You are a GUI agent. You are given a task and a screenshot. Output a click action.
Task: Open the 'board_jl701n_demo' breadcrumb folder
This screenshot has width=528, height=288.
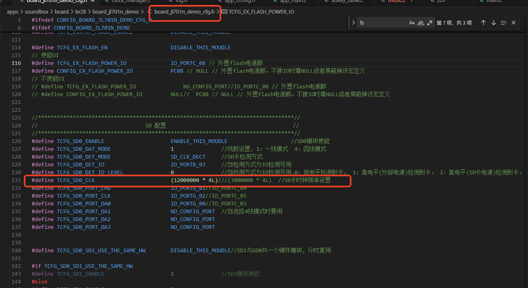tap(116, 12)
